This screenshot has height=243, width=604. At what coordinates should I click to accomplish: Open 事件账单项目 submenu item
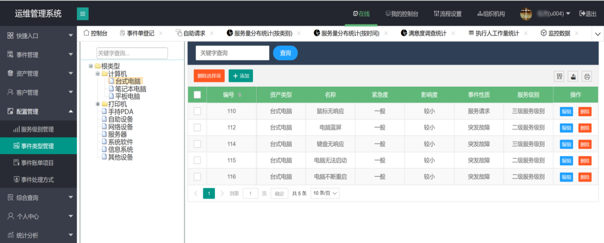point(39,163)
